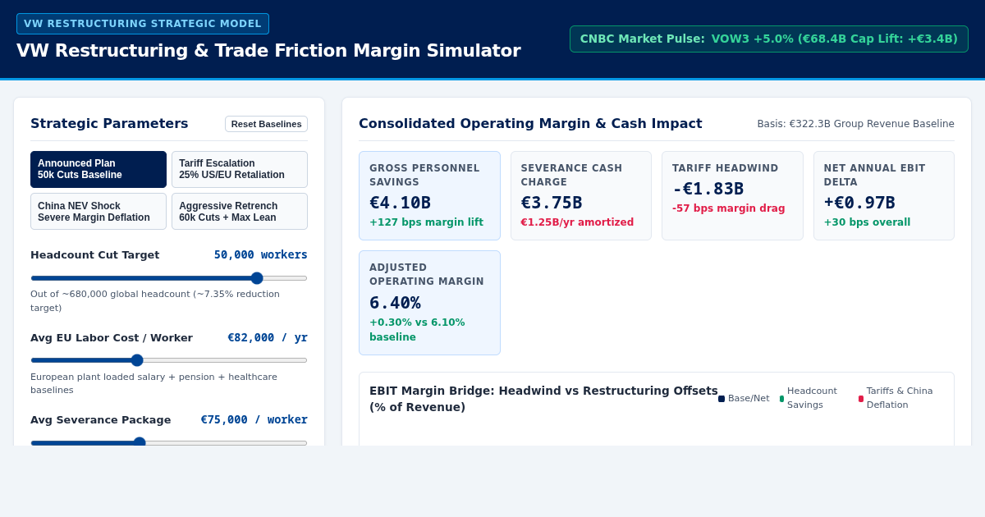
Task: Click the 50,000 workers value
Action: click(x=261, y=255)
